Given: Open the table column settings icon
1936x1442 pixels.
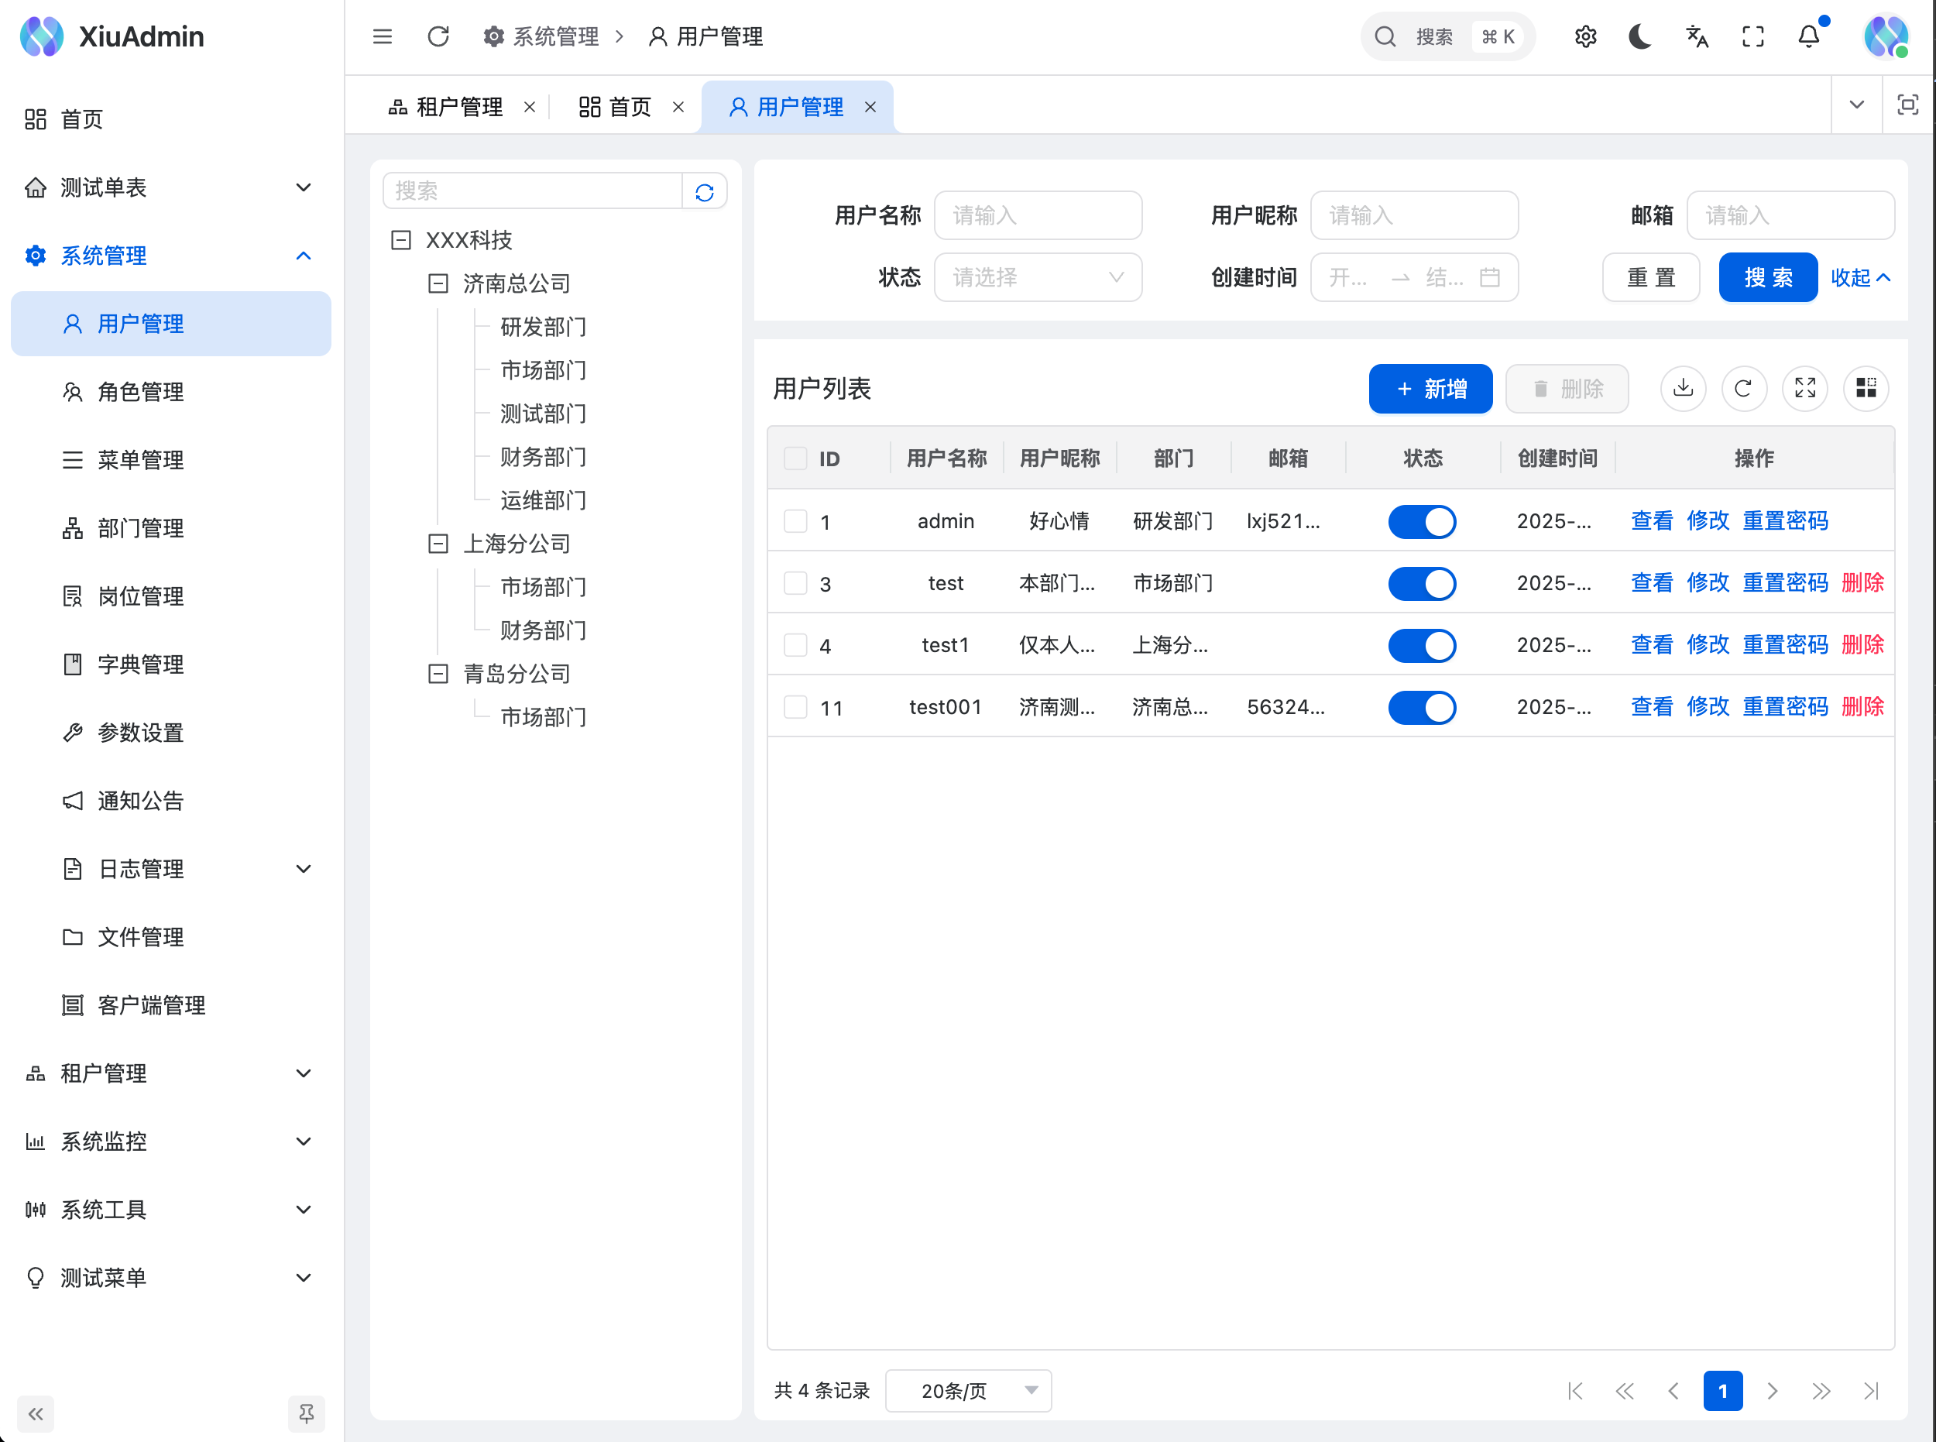Looking at the screenshot, I should point(1866,389).
